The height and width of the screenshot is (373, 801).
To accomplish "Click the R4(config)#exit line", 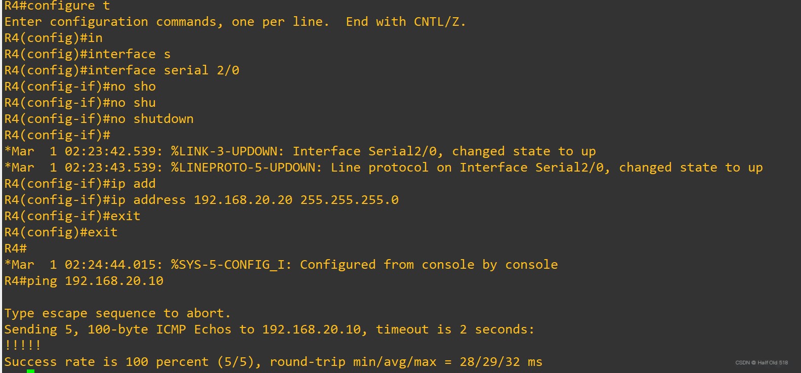I will pos(61,232).
